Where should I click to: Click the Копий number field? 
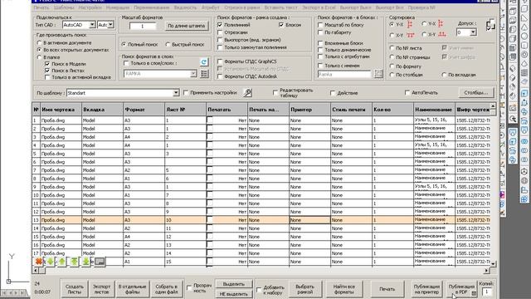487,292
